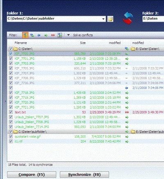164x179 pixels.
Task: Select the Urlaub_Italien_7708.JPG file name
Action: [32, 122]
